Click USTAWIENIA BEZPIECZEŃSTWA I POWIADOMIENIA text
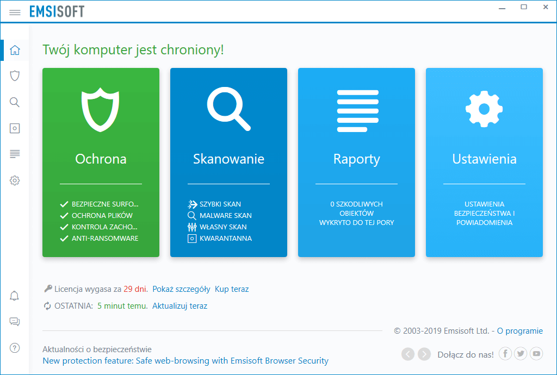This screenshot has height=375, width=557. point(484,213)
